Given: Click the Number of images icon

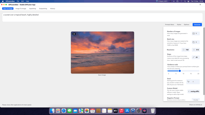Looking at the screenshot, I should [x=193, y=33].
